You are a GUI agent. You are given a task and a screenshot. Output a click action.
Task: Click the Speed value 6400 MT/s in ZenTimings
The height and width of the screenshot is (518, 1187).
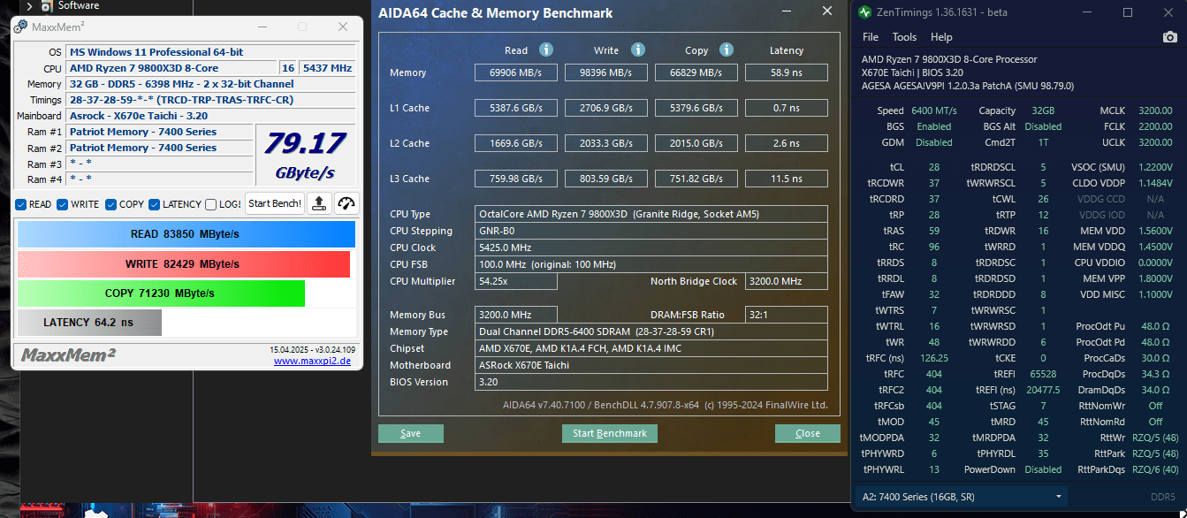[934, 110]
